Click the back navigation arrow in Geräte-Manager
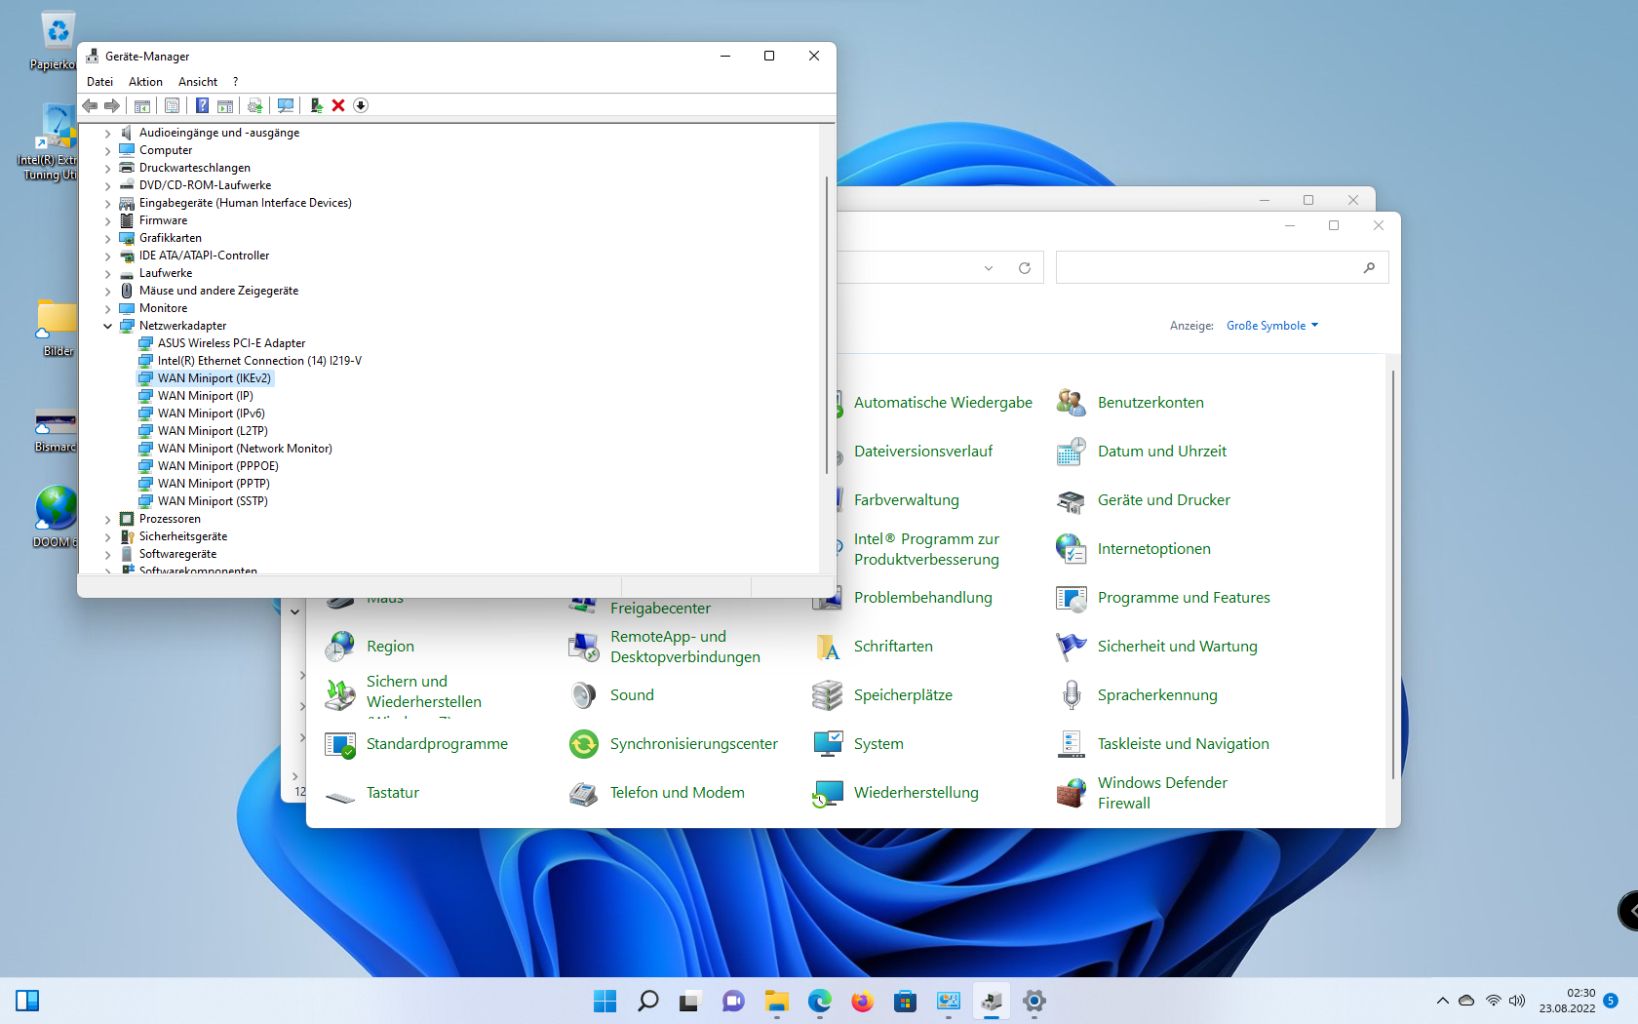The height and width of the screenshot is (1024, 1638). (x=90, y=105)
